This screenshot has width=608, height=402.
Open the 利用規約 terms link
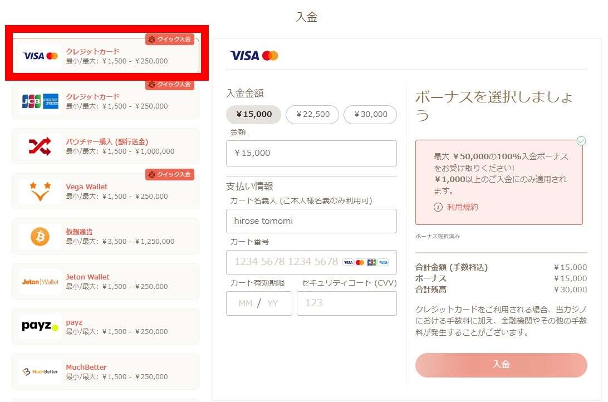click(x=462, y=207)
